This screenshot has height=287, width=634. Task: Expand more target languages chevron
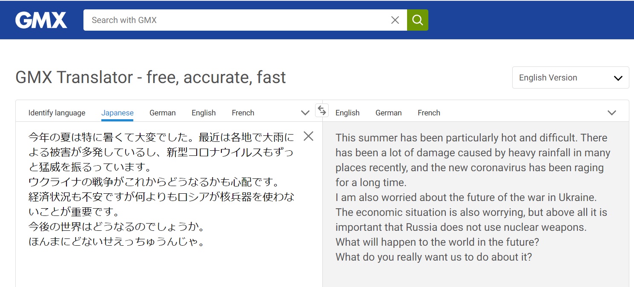(612, 113)
